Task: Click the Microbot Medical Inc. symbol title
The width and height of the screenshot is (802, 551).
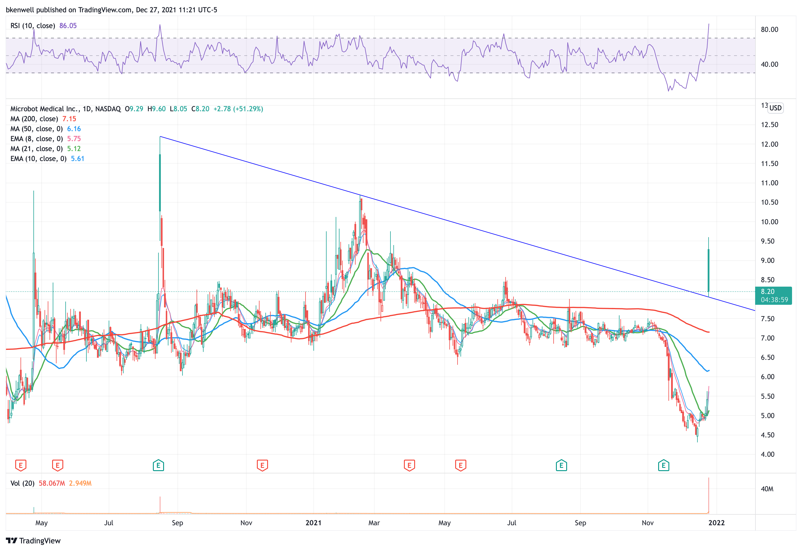Action: click(45, 109)
